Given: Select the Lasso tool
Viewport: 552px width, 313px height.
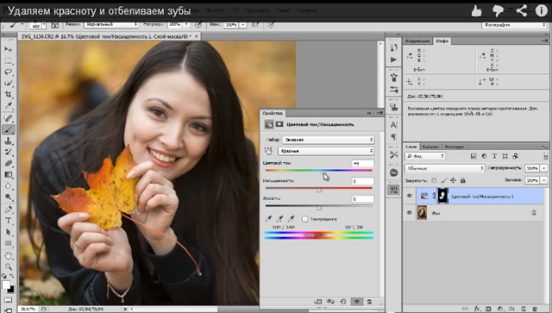Looking at the screenshot, I should point(9,72).
